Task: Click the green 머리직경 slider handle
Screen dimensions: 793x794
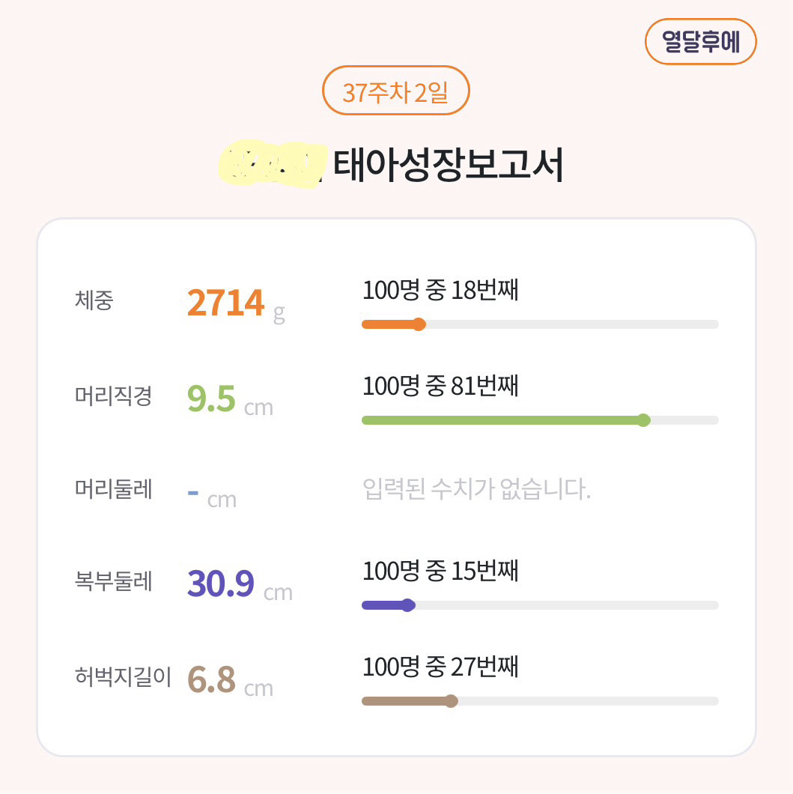Action: click(643, 420)
